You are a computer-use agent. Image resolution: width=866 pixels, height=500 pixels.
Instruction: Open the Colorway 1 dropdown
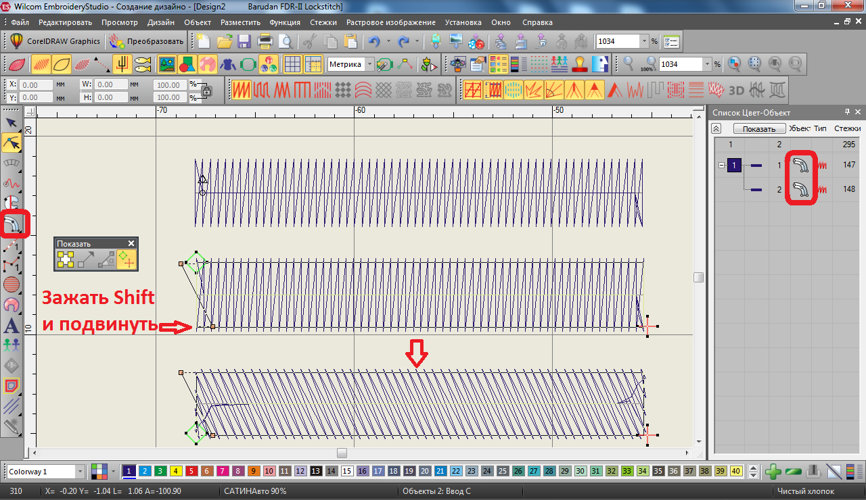[81, 471]
